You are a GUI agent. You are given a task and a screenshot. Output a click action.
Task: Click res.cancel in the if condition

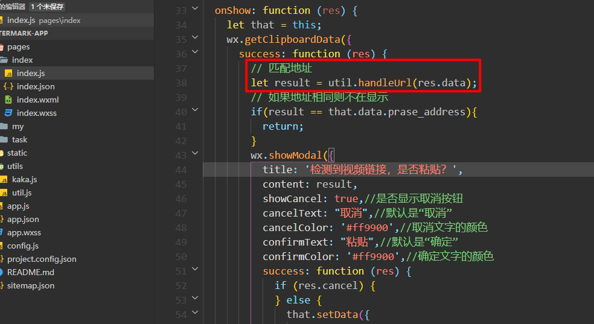(x=328, y=285)
